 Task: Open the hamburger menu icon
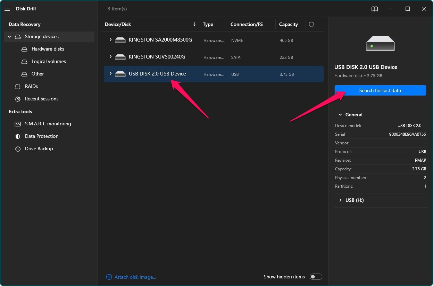(7, 9)
